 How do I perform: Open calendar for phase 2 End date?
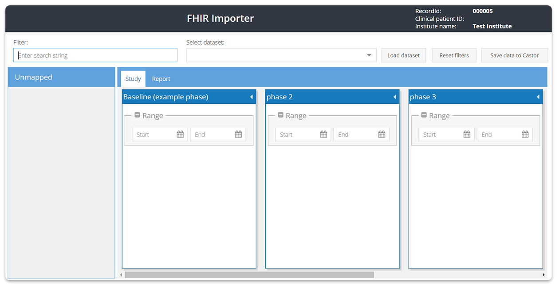pos(382,134)
